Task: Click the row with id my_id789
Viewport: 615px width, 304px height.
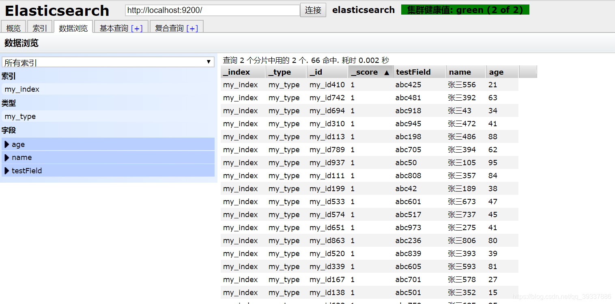Action: click(369, 150)
